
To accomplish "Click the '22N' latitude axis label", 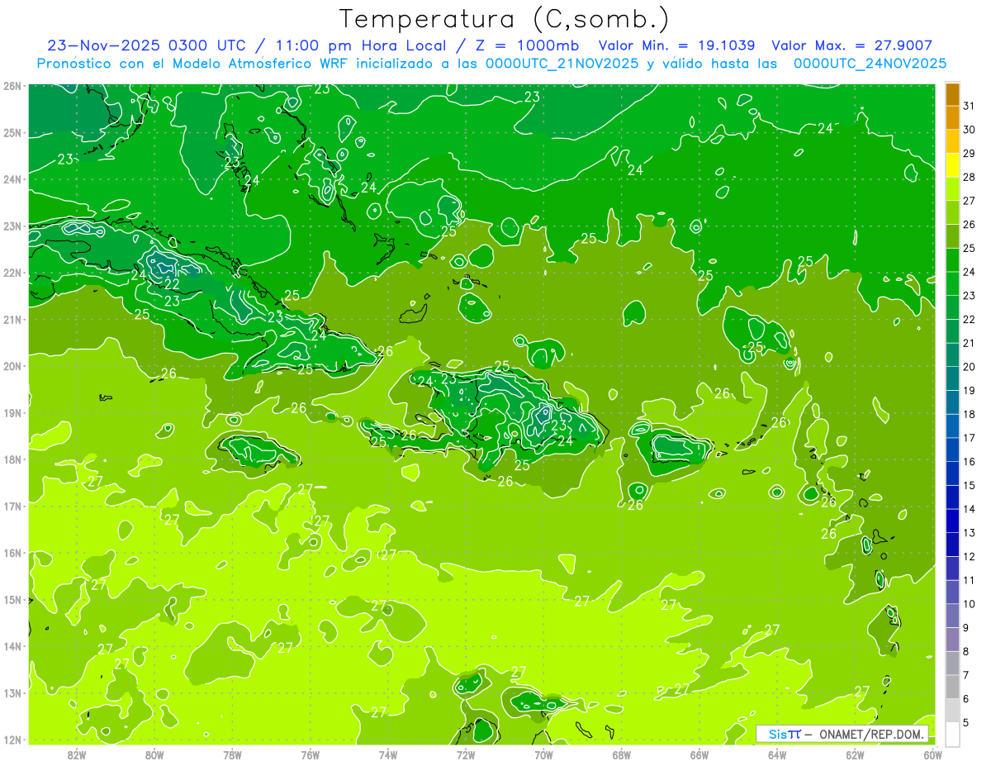I will 12,273.
